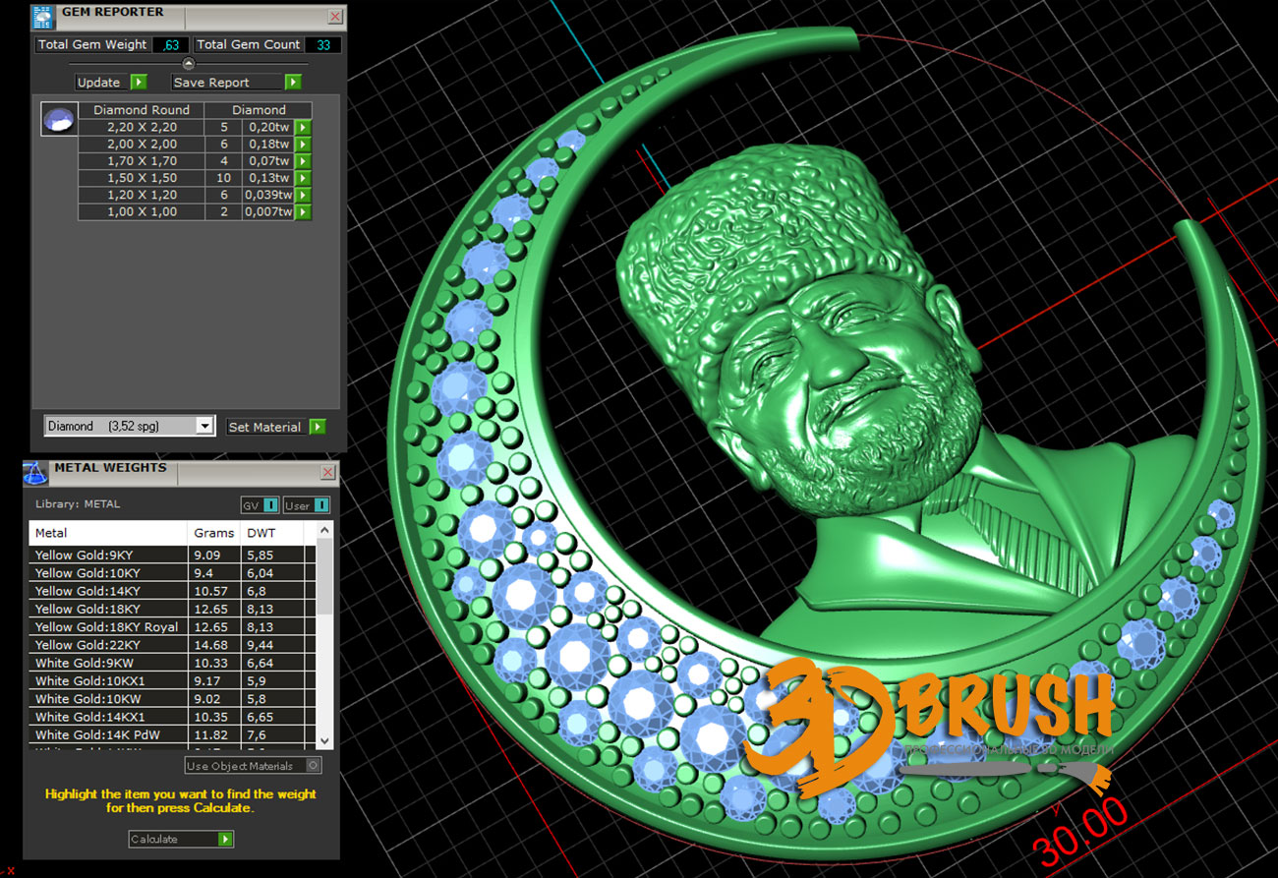Screen dimensions: 1278x878
Task: Click the Diamond Round column header
Action: tap(142, 110)
